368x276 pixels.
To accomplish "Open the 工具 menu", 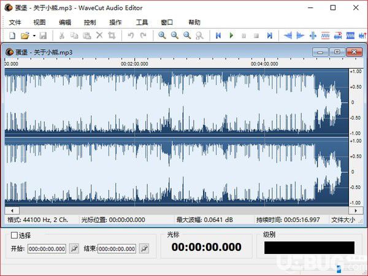I will [142, 23].
